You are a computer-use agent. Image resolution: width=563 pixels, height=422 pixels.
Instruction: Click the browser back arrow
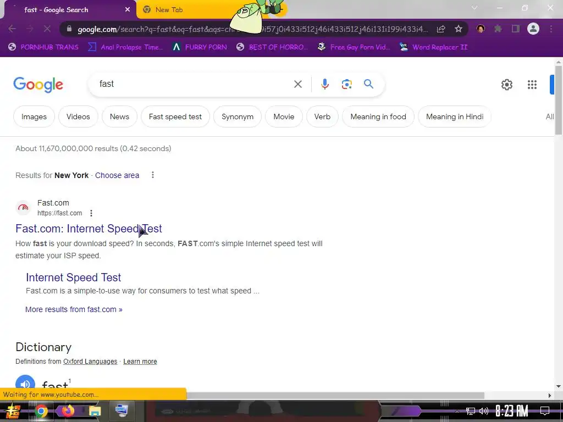[12, 29]
